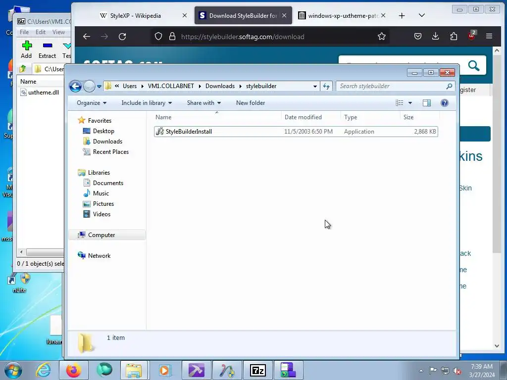Open the view options dropdown arrow

pyautogui.click(x=410, y=103)
